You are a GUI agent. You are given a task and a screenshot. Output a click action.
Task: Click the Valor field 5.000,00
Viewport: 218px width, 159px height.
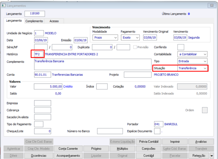coord(48,86)
